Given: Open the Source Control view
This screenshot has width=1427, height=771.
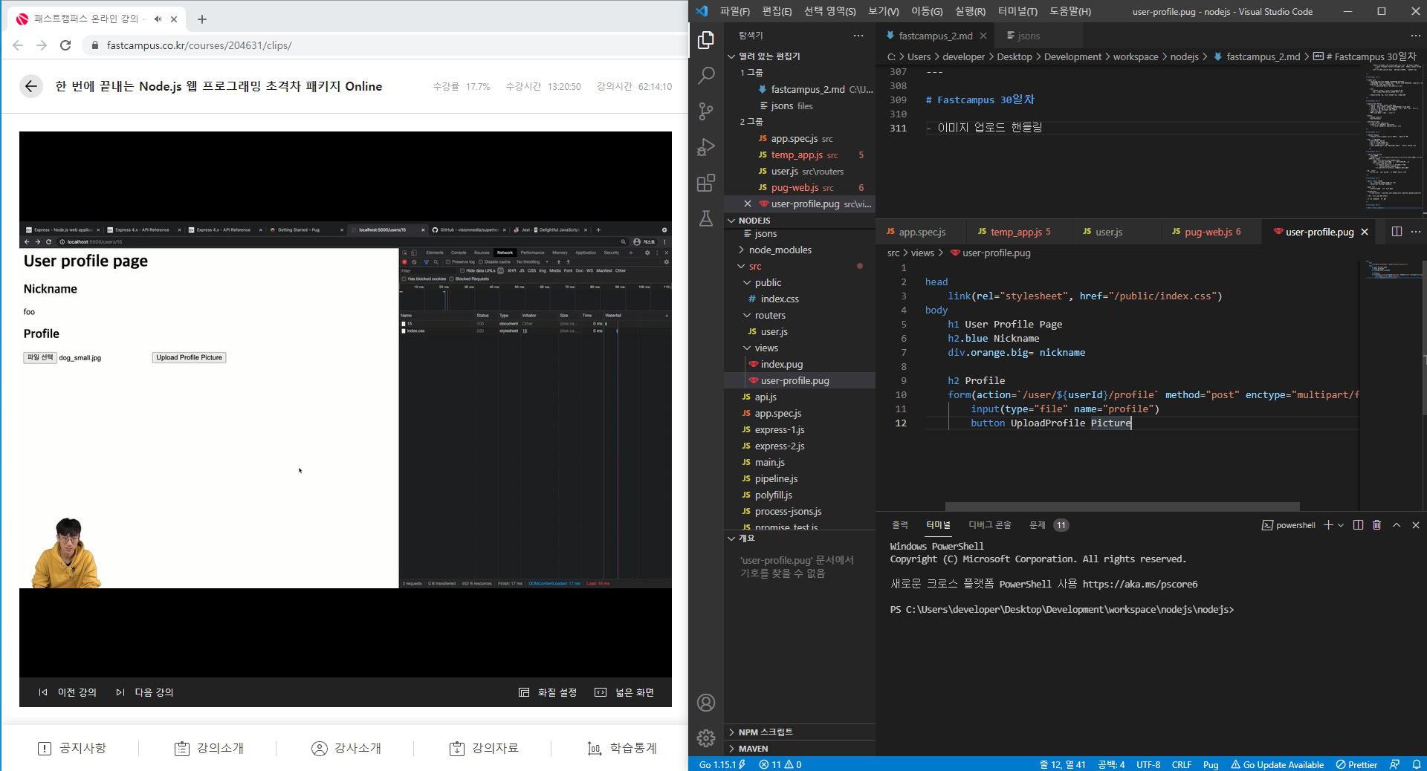Looking at the screenshot, I should click(x=706, y=111).
